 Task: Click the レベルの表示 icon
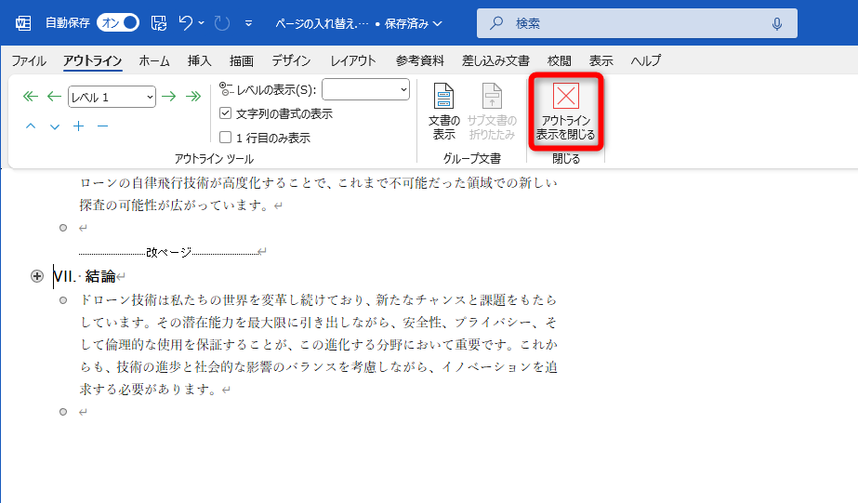pos(226,88)
